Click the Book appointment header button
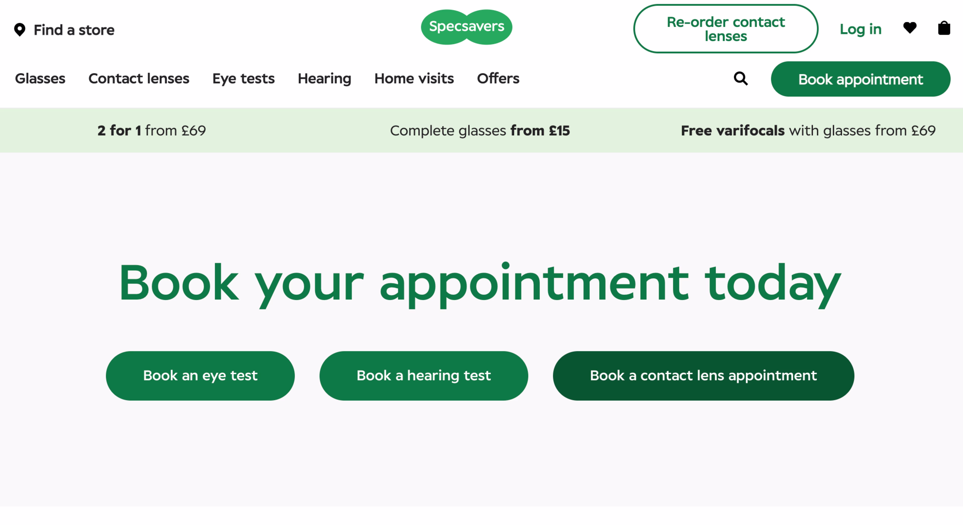The height and width of the screenshot is (525, 963). pyautogui.click(x=860, y=79)
